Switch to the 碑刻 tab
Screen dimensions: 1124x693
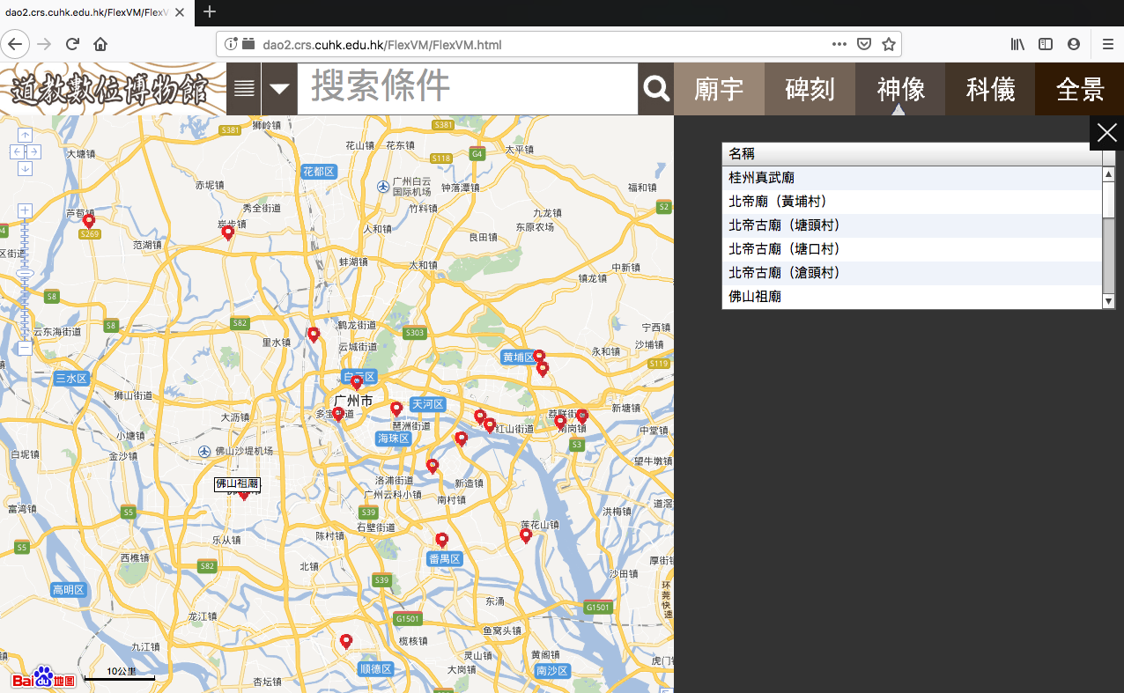[x=810, y=89]
